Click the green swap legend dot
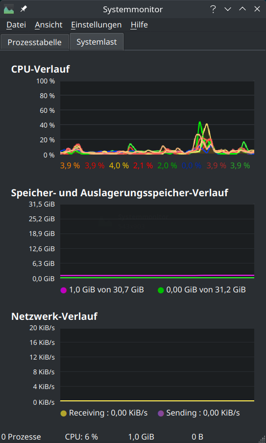266x443 pixels. point(161,290)
